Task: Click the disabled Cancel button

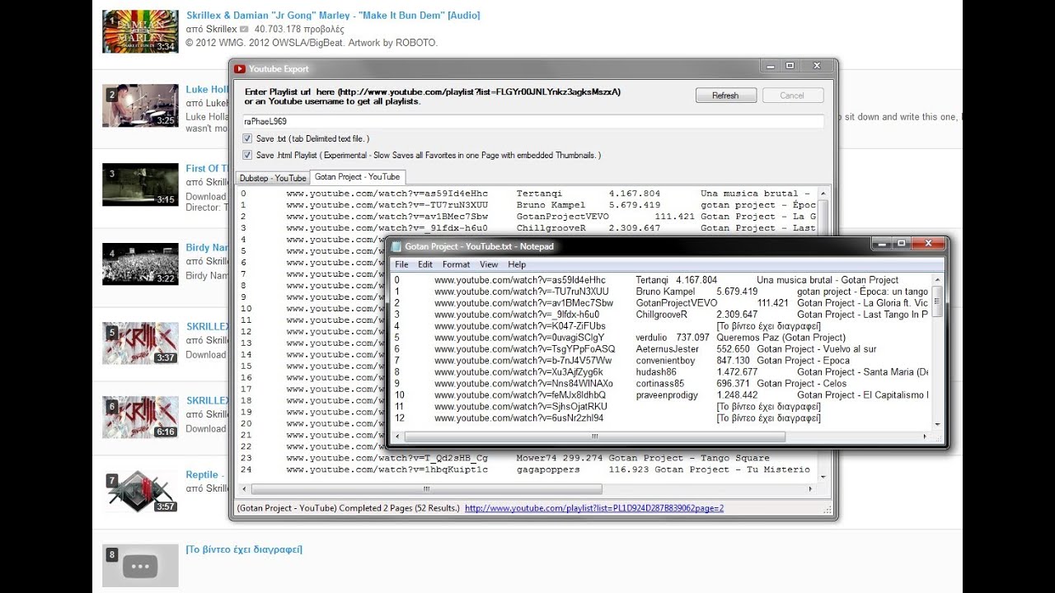Action: coord(792,96)
